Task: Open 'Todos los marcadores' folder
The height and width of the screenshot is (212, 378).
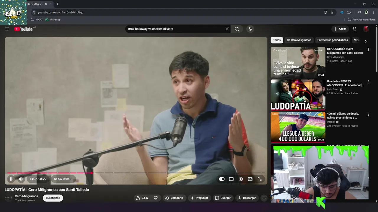Action: click(x=361, y=20)
